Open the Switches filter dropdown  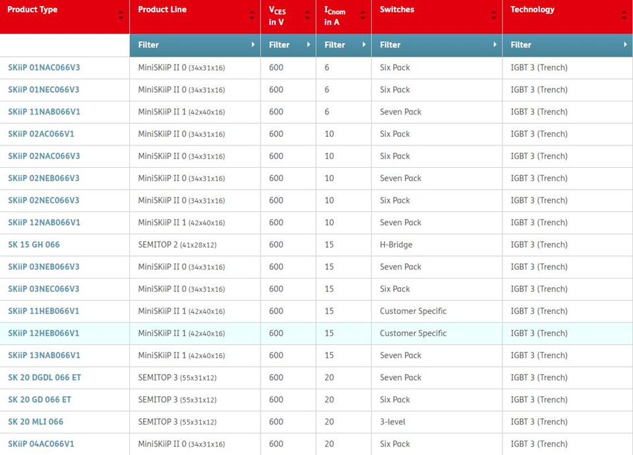coord(437,45)
